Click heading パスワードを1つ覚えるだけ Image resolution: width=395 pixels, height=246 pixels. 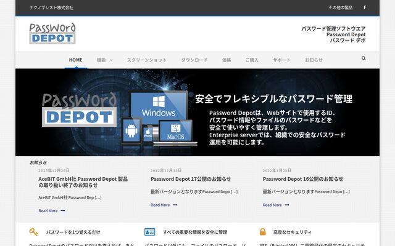point(73,232)
